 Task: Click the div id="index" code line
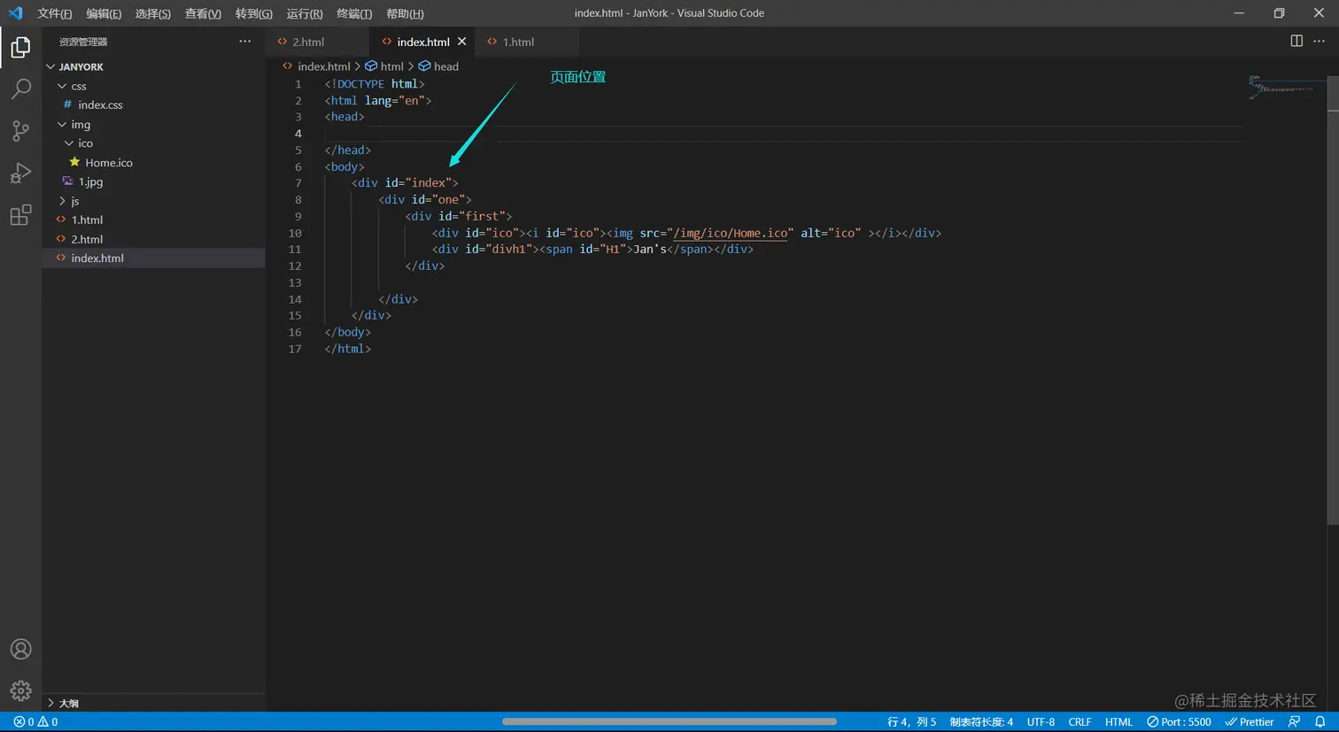point(404,183)
